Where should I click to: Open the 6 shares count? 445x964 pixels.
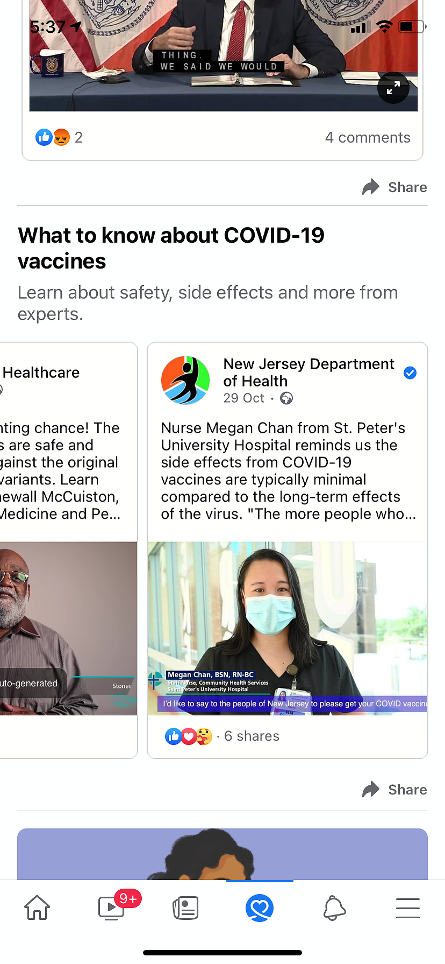pyautogui.click(x=252, y=736)
